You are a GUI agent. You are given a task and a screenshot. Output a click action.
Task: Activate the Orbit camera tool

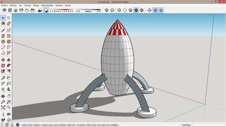tap(3, 96)
